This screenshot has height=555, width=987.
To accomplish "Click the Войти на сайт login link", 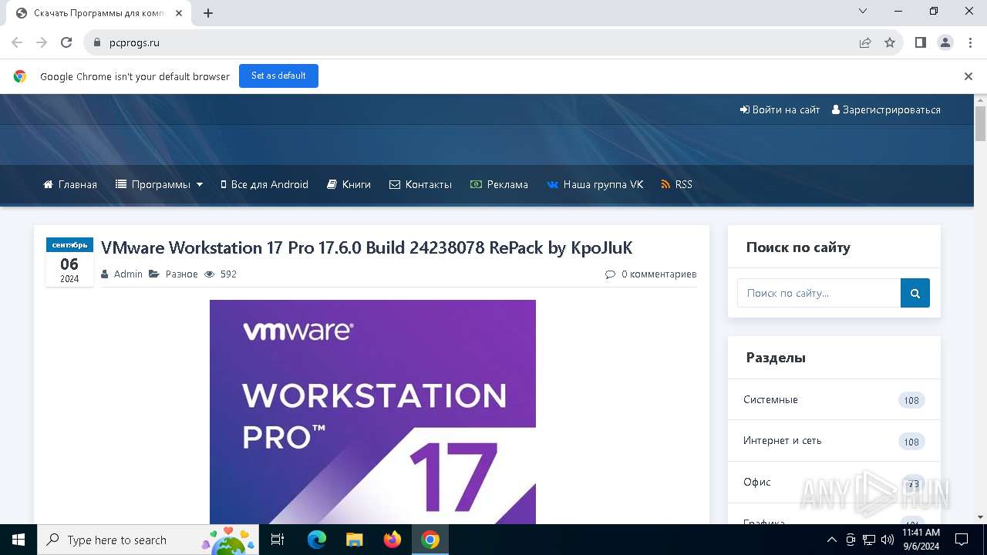I will 780,109.
